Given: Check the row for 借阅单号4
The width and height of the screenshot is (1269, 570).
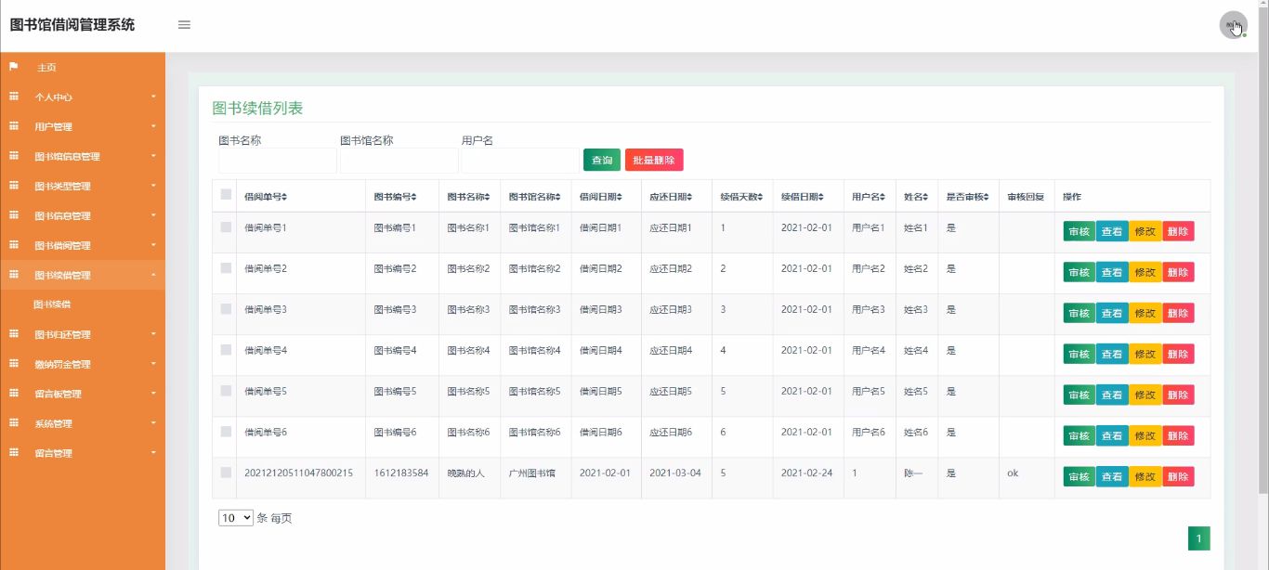Looking at the screenshot, I should click(226, 349).
